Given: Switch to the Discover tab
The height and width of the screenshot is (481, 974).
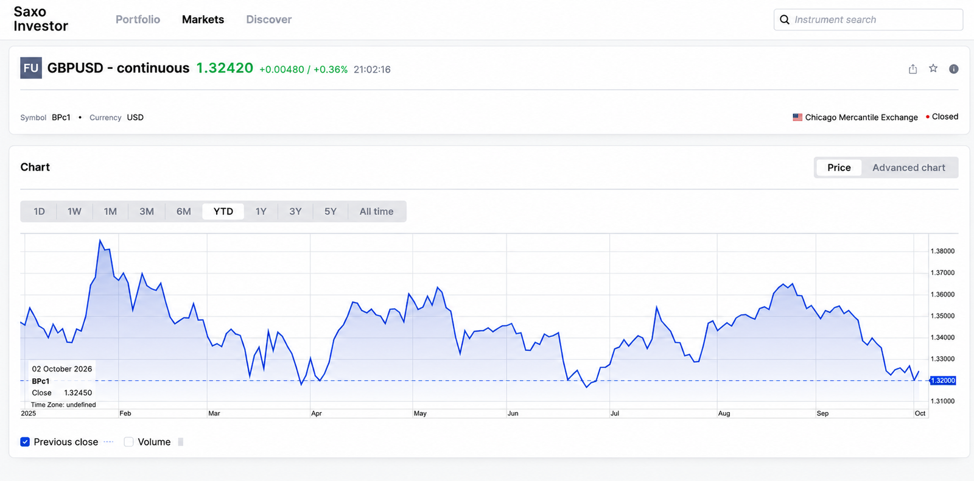Looking at the screenshot, I should (268, 19).
